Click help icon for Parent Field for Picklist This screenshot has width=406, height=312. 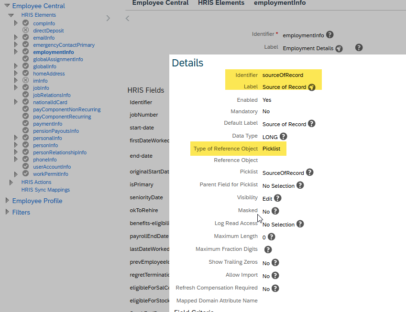coord(300,185)
